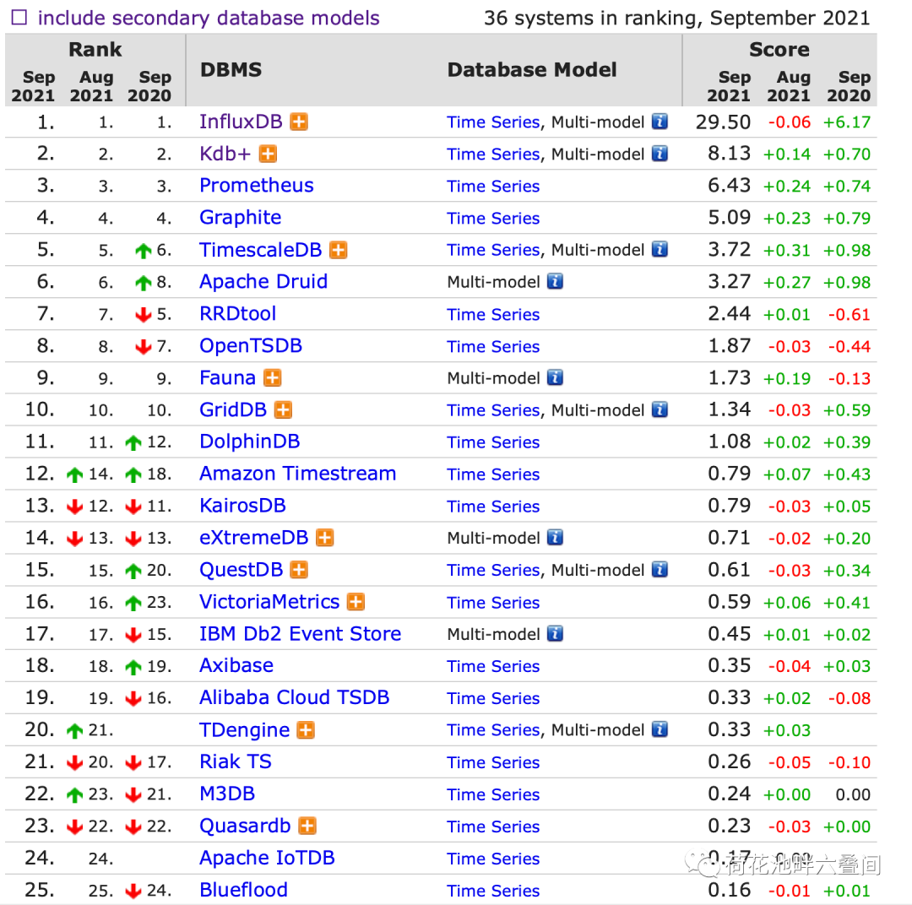912x905 pixels.
Task: Click the info icon in GridDB row
Action: click(660, 409)
